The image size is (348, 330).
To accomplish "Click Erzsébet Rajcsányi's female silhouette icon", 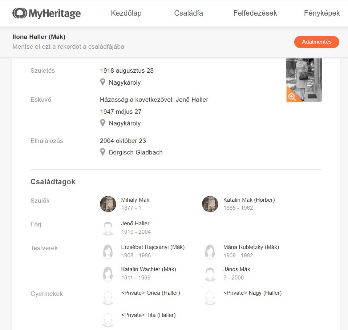I will tap(108, 252).
